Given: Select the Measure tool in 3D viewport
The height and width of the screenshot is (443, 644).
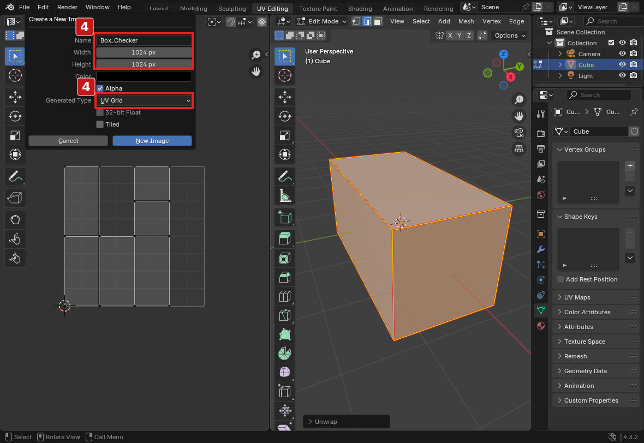Looking at the screenshot, I should coord(285,196).
